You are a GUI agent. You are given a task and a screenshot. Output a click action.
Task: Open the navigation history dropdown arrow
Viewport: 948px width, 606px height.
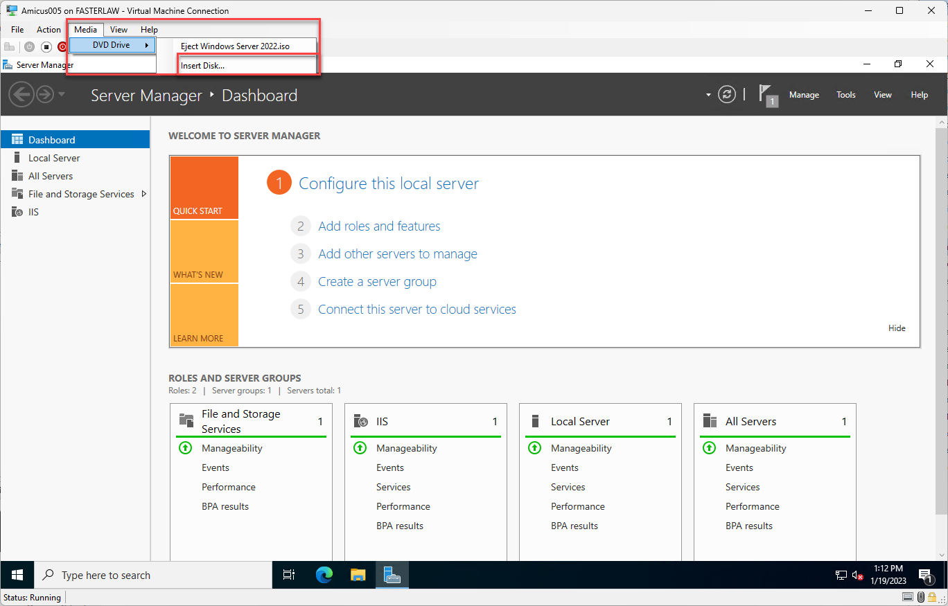click(62, 95)
